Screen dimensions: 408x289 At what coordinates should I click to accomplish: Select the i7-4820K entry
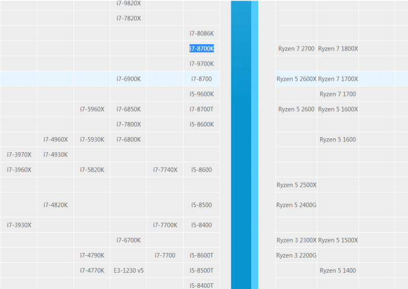[x=55, y=205]
